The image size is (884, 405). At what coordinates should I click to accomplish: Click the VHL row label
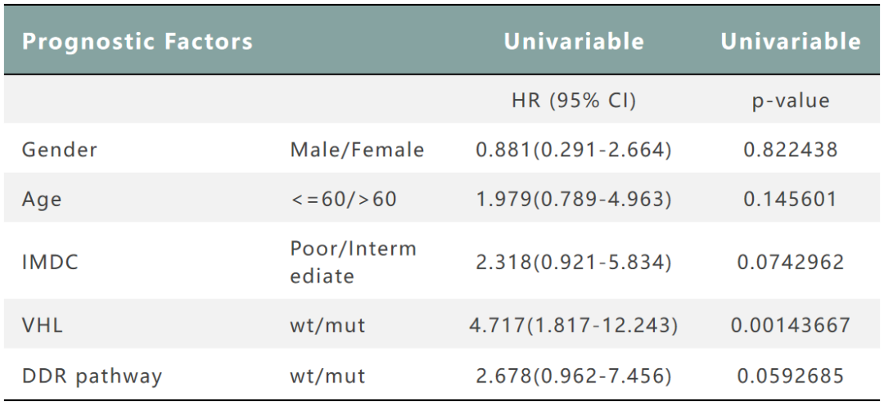43,325
